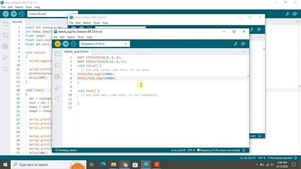The height and width of the screenshot is (169, 301).
Task: Click Debug button in incu window toolbar
Action: coord(22,14)
